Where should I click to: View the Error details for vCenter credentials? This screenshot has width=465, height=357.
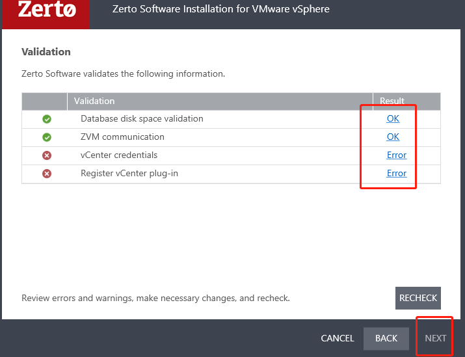tap(397, 155)
